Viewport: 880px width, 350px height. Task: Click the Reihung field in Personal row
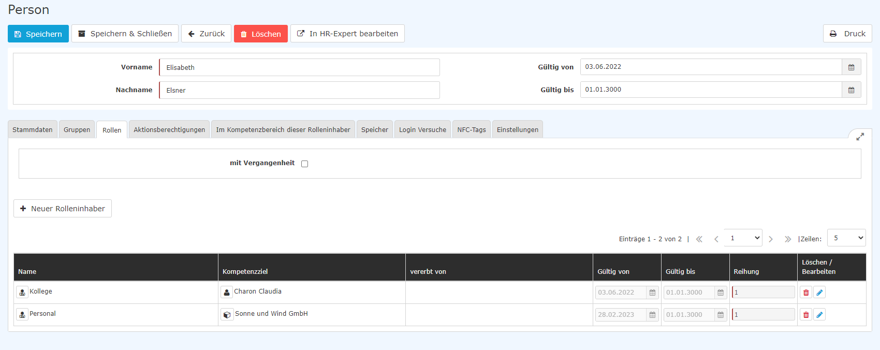click(764, 315)
